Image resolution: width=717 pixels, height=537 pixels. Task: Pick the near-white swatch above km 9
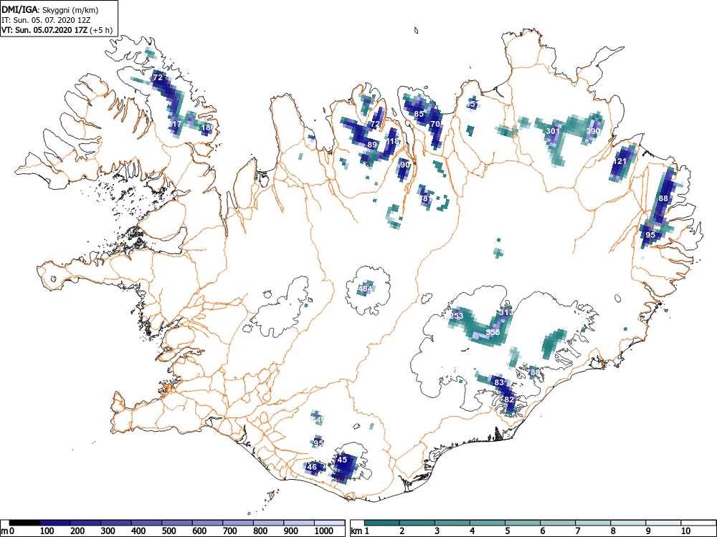click(663, 523)
